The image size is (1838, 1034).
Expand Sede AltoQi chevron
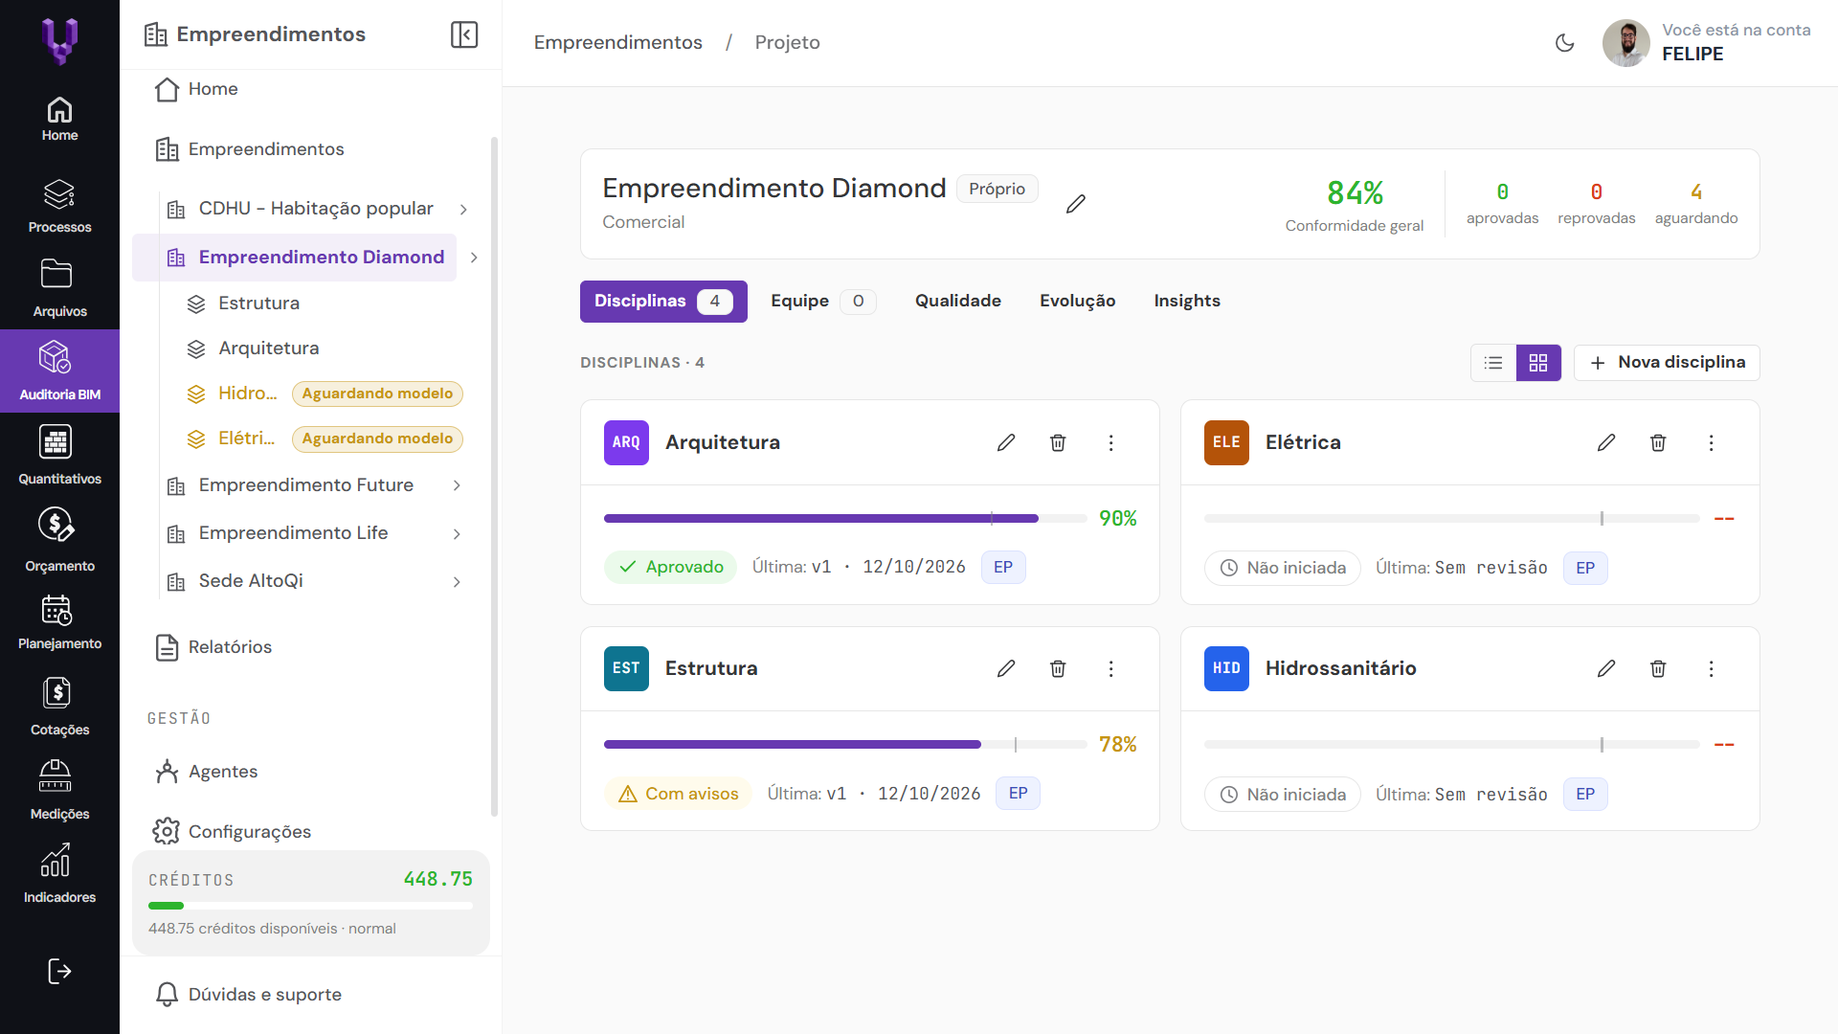[457, 581]
